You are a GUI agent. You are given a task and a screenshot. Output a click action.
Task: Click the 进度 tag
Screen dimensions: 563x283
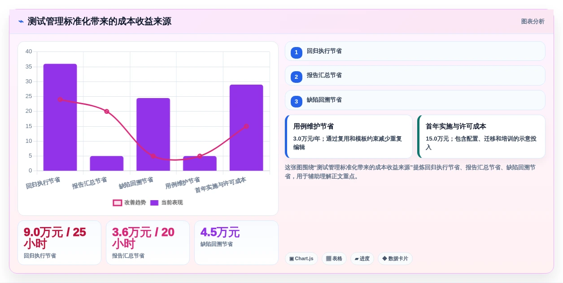[x=362, y=258]
